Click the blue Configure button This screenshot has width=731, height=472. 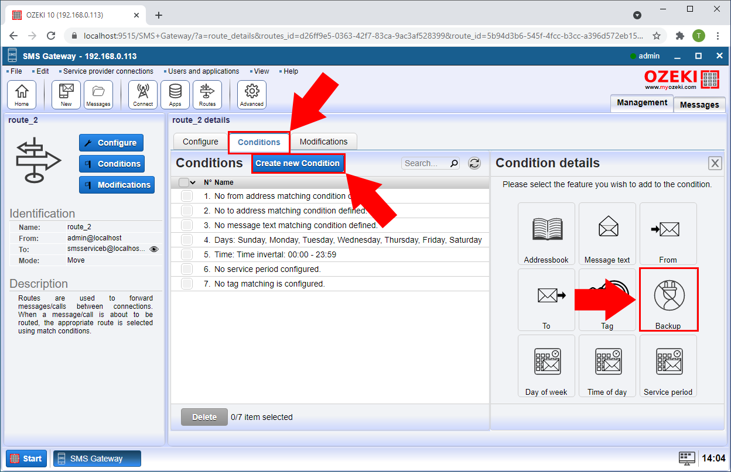point(111,143)
